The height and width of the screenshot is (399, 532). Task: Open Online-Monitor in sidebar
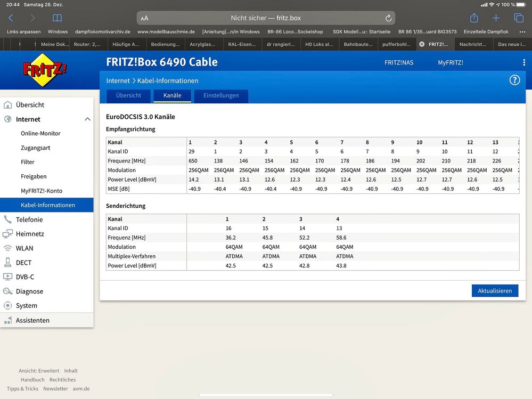(40, 133)
